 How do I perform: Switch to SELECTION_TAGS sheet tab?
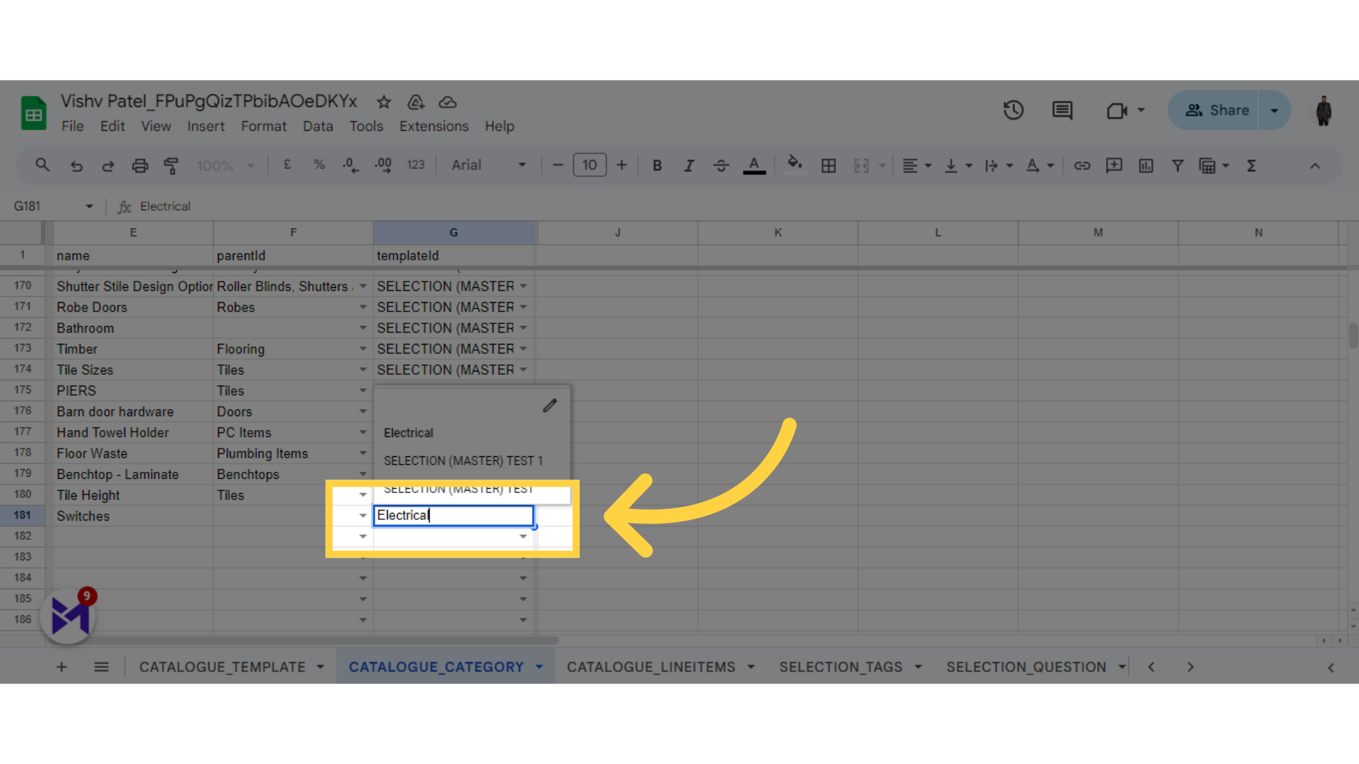tap(840, 667)
